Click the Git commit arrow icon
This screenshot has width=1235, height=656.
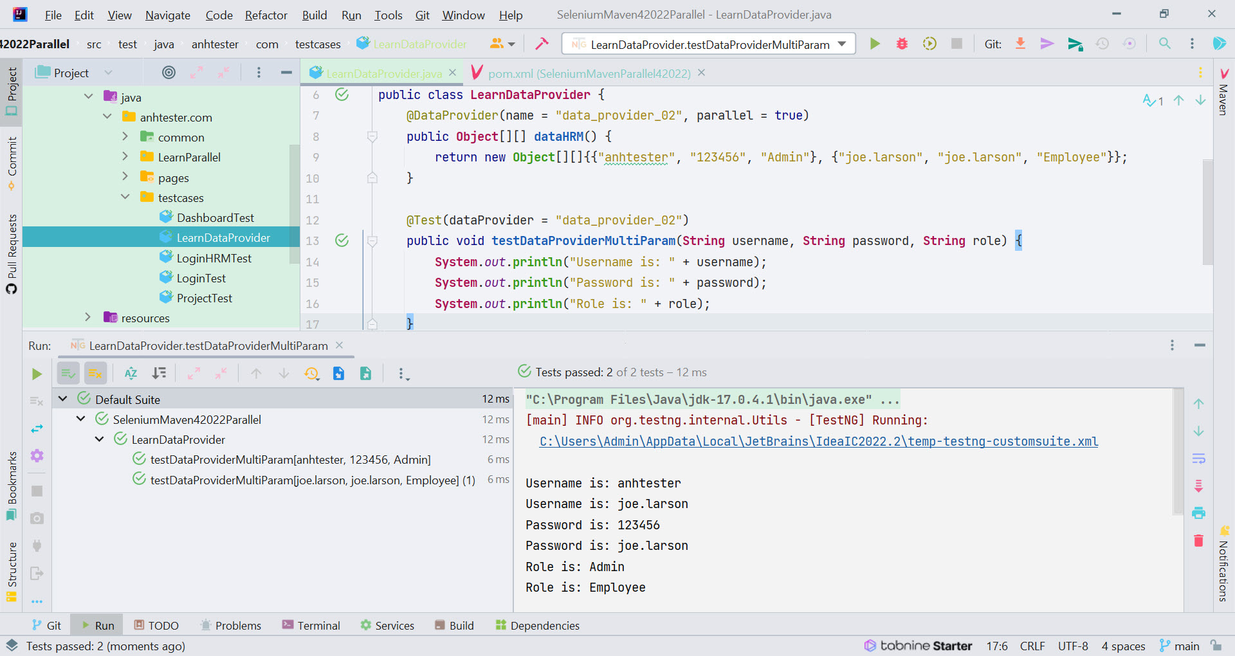click(1047, 44)
